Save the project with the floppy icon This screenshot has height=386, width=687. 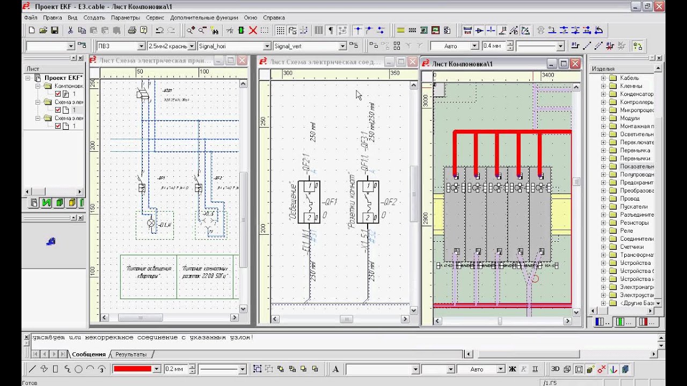point(54,30)
